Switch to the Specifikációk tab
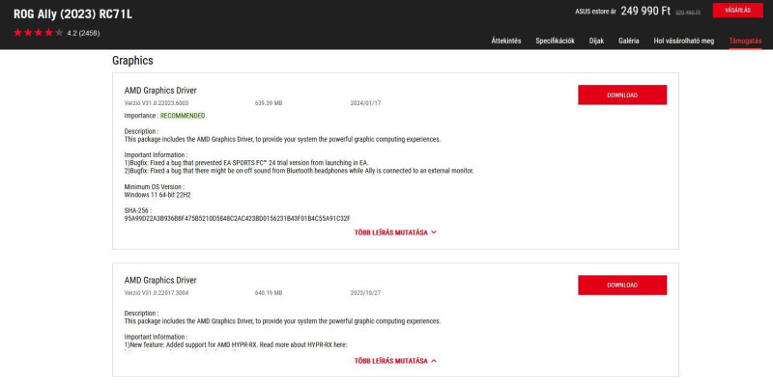The height and width of the screenshot is (383, 773). coord(555,41)
